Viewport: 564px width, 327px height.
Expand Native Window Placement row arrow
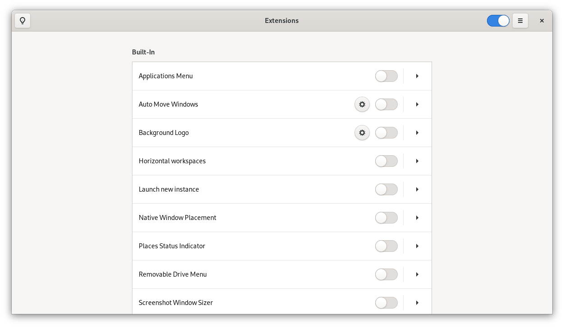pyautogui.click(x=418, y=218)
